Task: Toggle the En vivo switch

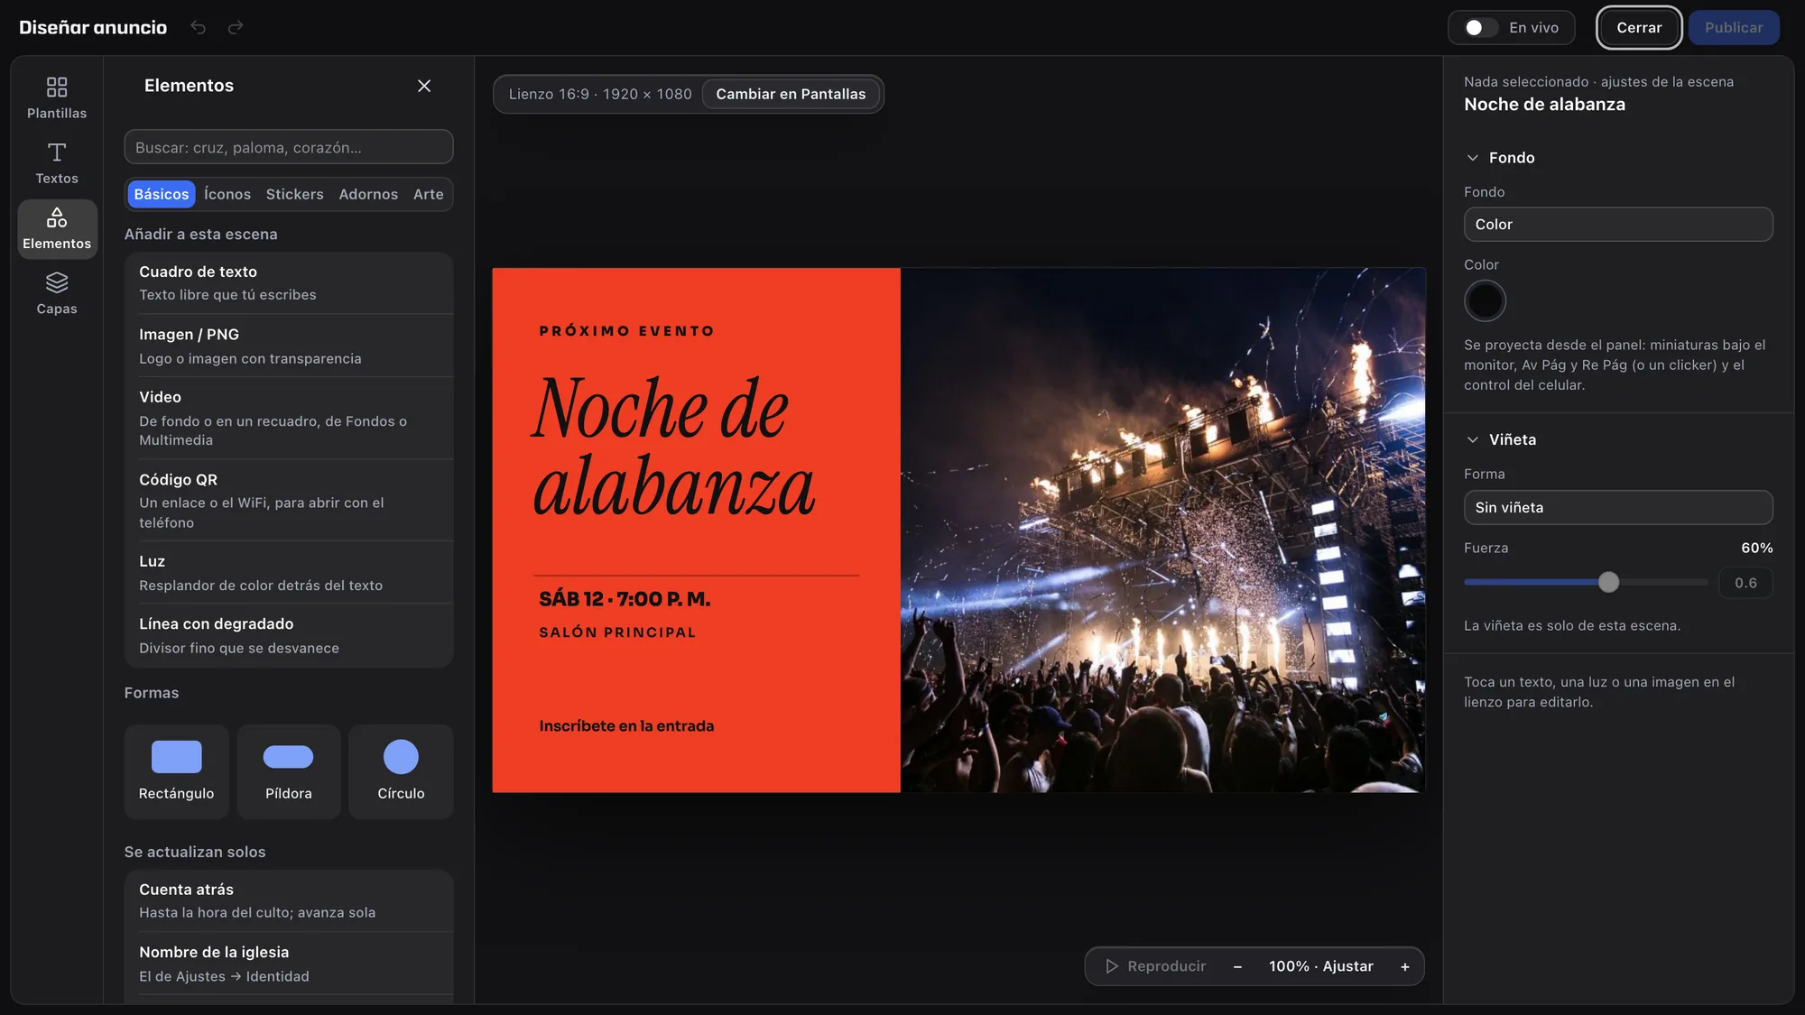Action: pos(1480,28)
